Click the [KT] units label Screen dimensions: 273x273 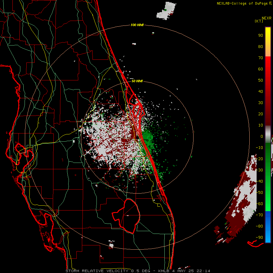click(x=259, y=21)
